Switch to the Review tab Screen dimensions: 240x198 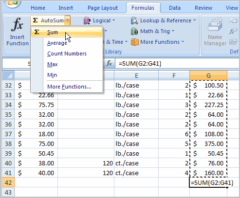[203, 8]
